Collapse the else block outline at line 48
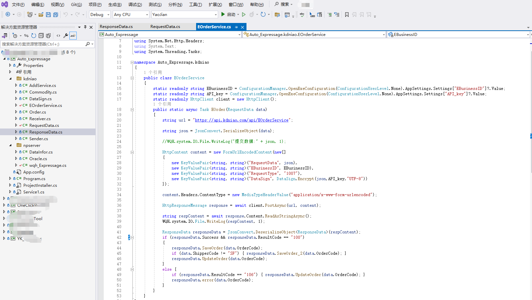 point(132,269)
